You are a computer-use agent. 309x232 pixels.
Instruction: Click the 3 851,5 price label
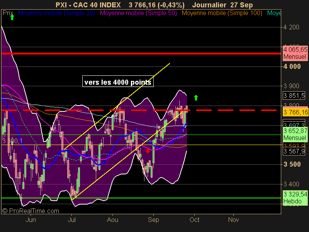pyautogui.click(x=294, y=96)
